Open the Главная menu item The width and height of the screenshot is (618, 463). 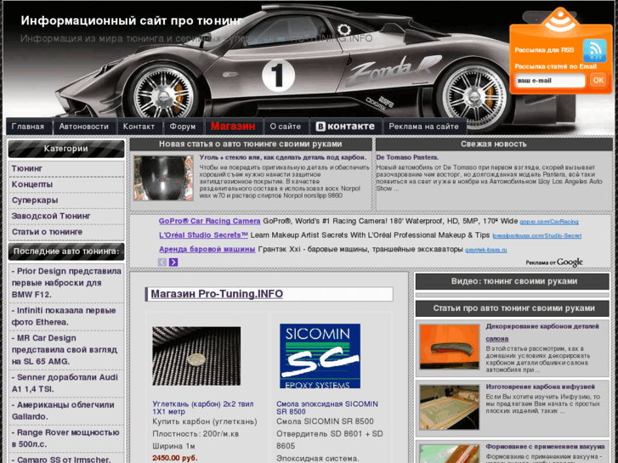(x=28, y=127)
